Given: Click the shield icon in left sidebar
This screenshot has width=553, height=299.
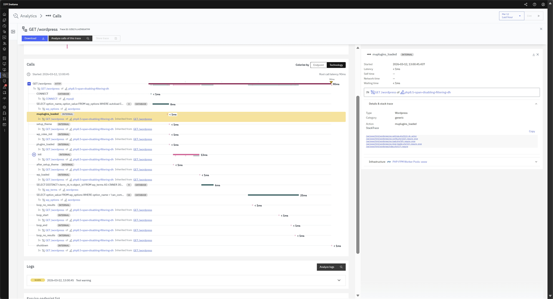Looking at the screenshot, I should (4, 81).
